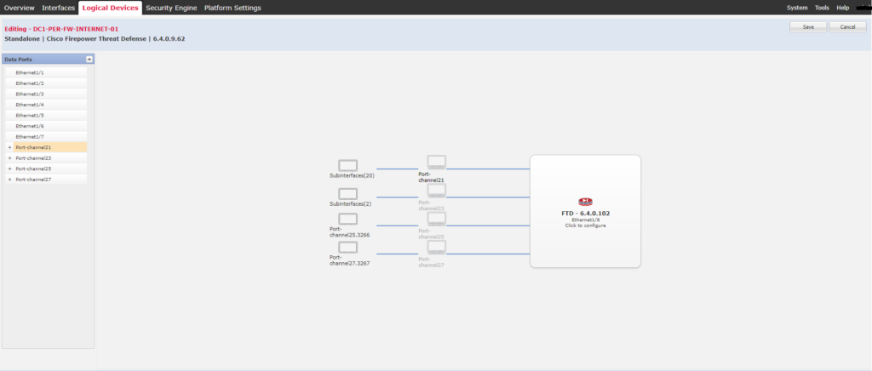
Task: Cancel editing the logical device
Action: (847, 27)
